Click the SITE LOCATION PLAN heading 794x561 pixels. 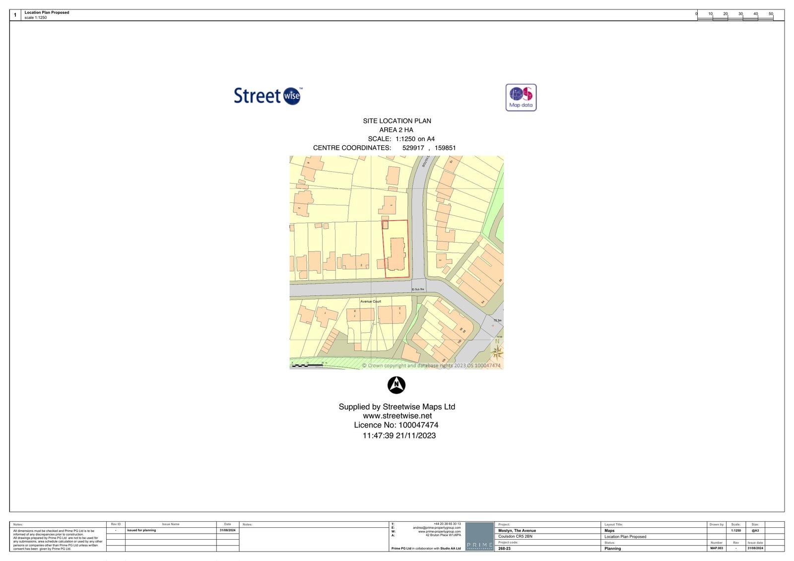[x=397, y=121]
